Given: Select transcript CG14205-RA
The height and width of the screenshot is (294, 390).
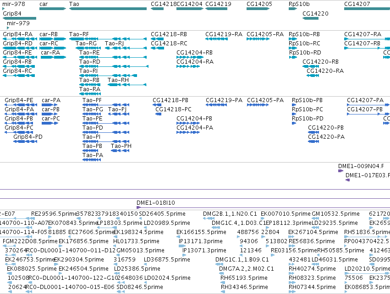Looking at the screenshot, I should (x=258, y=39).
